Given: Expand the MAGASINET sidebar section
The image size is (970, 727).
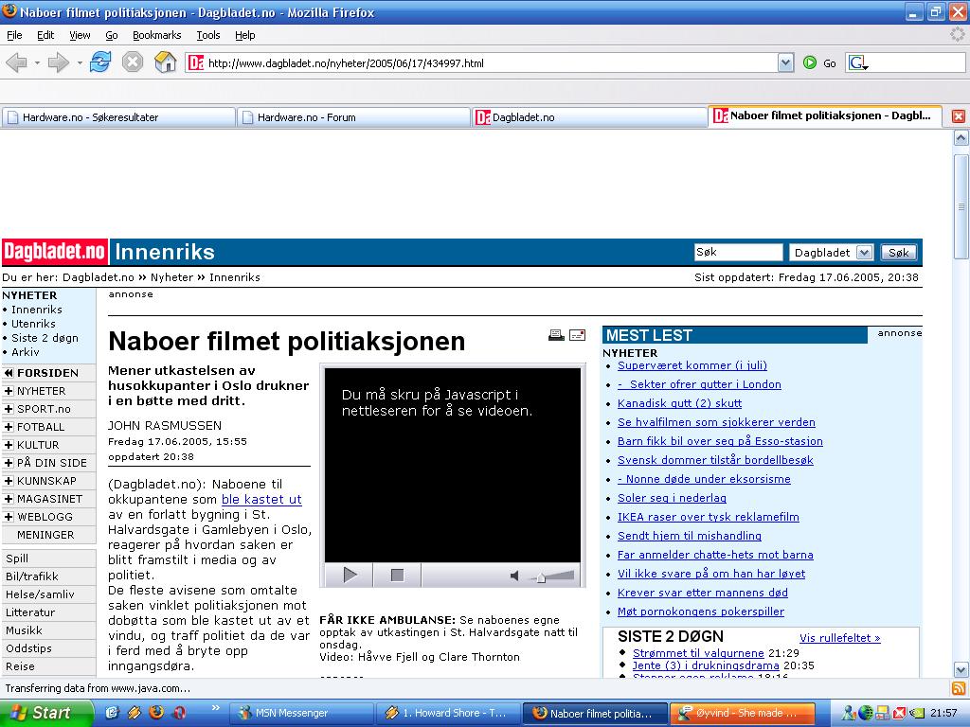Looking at the screenshot, I should [x=9, y=498].
